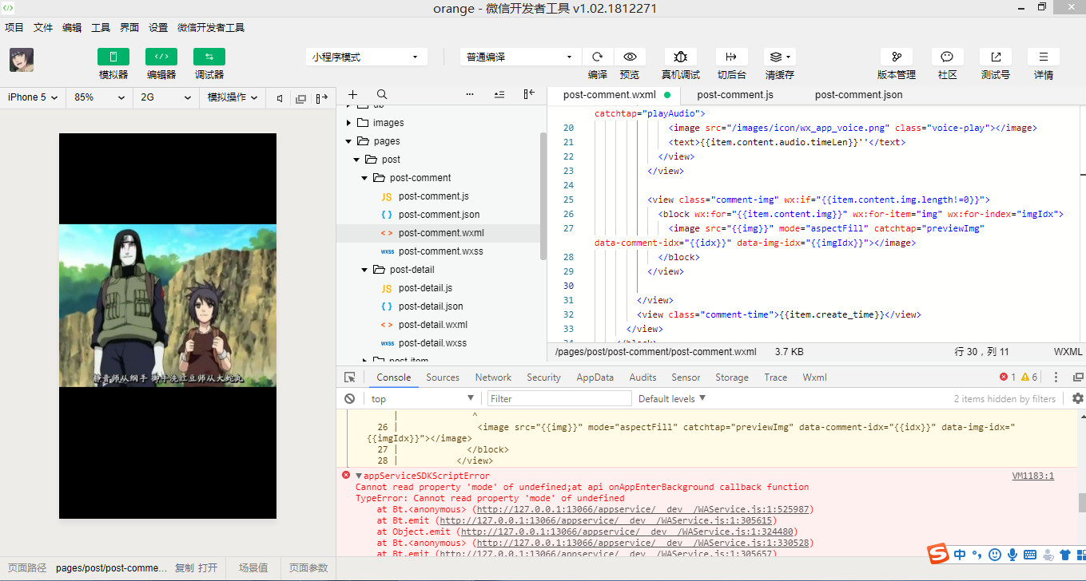Open the 小程序模式 mode dropdown
The image size is (1086, 581).
coord(366,57)
